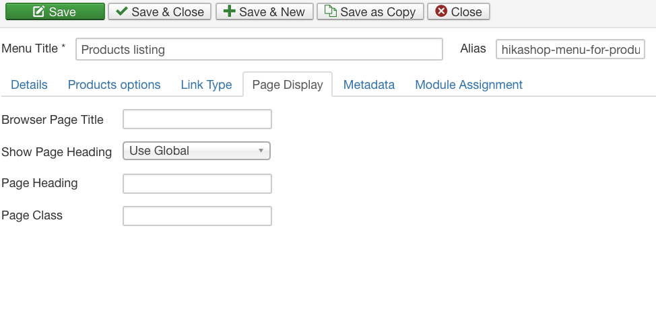Click the Menu Title text field

click(x=259, y=49)
